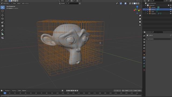Open the Modifier properties wrench tab
The height and width of the screenshot is (97, 172).
144,58
